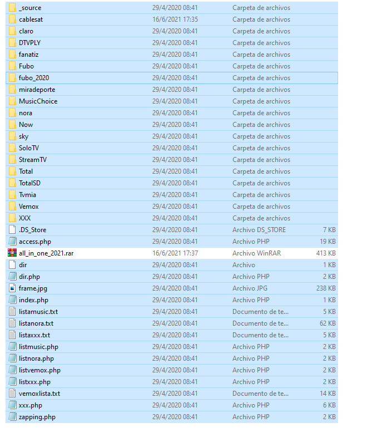Click the miradeporte folder name

click(37, 90)
